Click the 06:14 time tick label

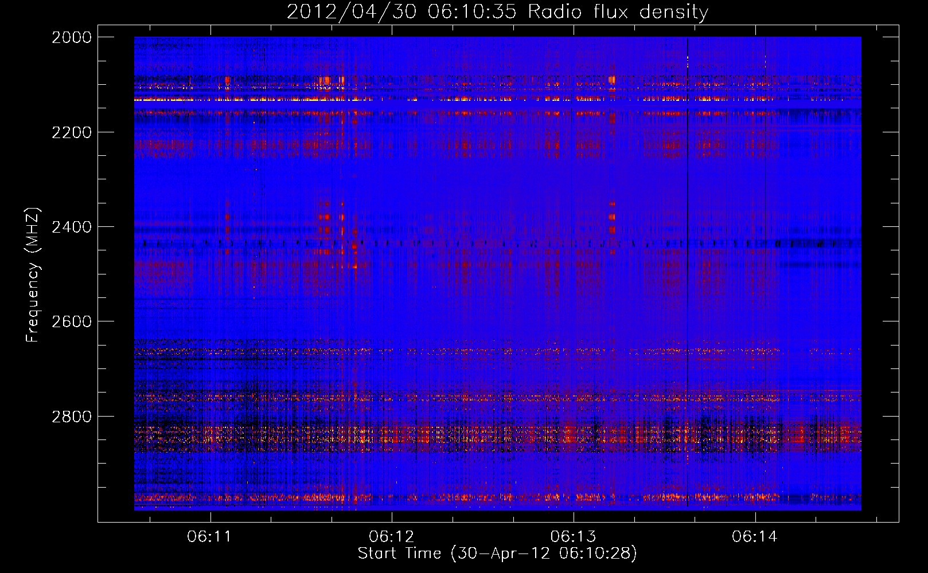click(755, 537)
